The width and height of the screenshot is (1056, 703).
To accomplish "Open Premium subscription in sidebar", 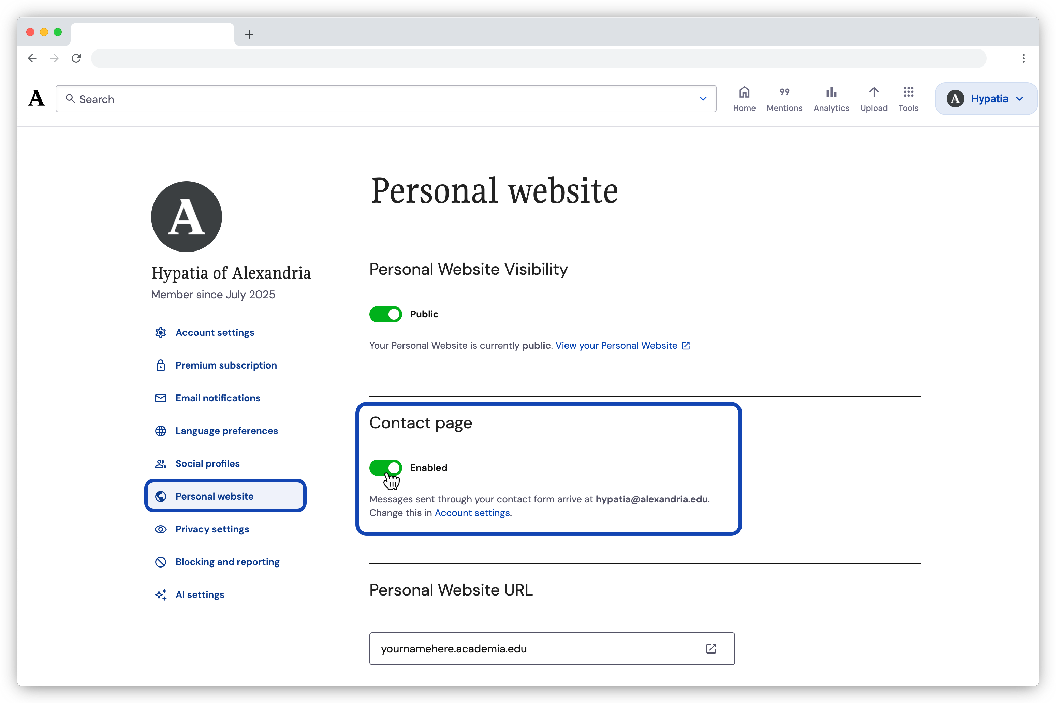I will (226, 365).
